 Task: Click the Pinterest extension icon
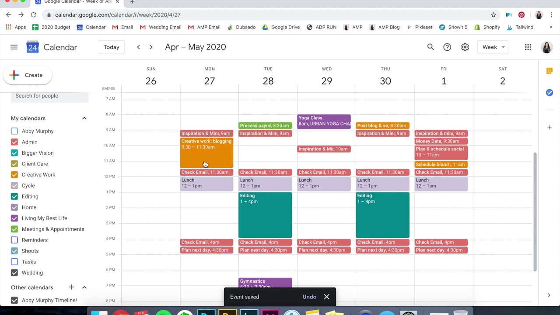pyautogui.click(x=521, y=15)
